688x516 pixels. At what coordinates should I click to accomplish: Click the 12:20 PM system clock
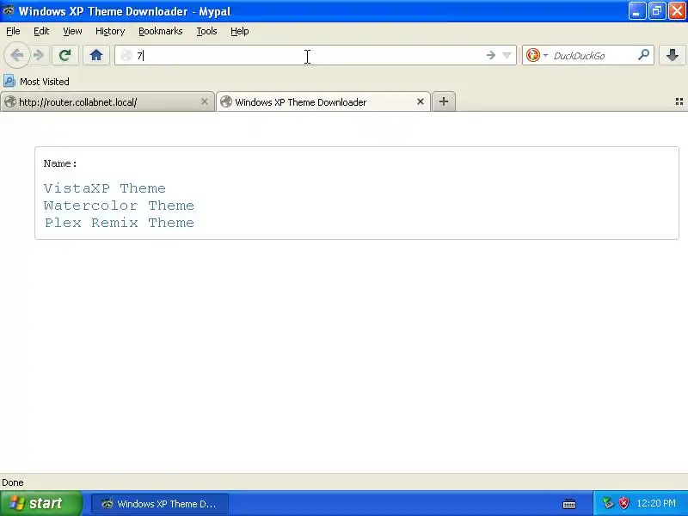click(x=656, y=503)
